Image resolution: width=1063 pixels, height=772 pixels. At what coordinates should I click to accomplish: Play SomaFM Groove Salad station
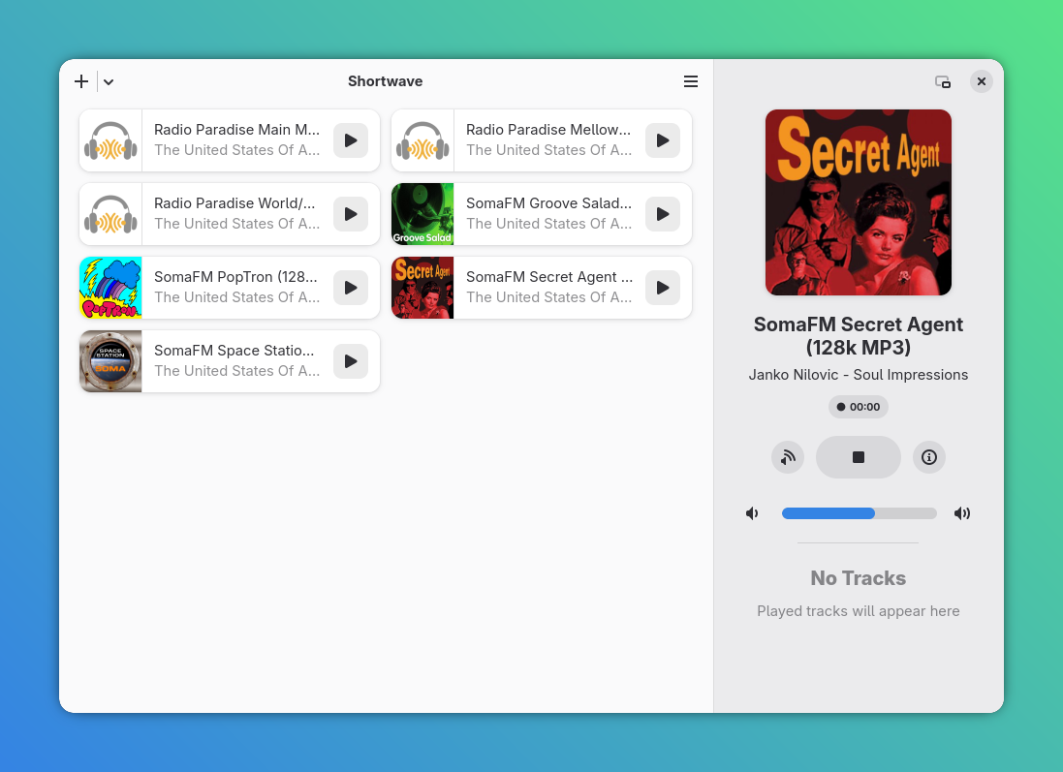click(x=662, y=214)
